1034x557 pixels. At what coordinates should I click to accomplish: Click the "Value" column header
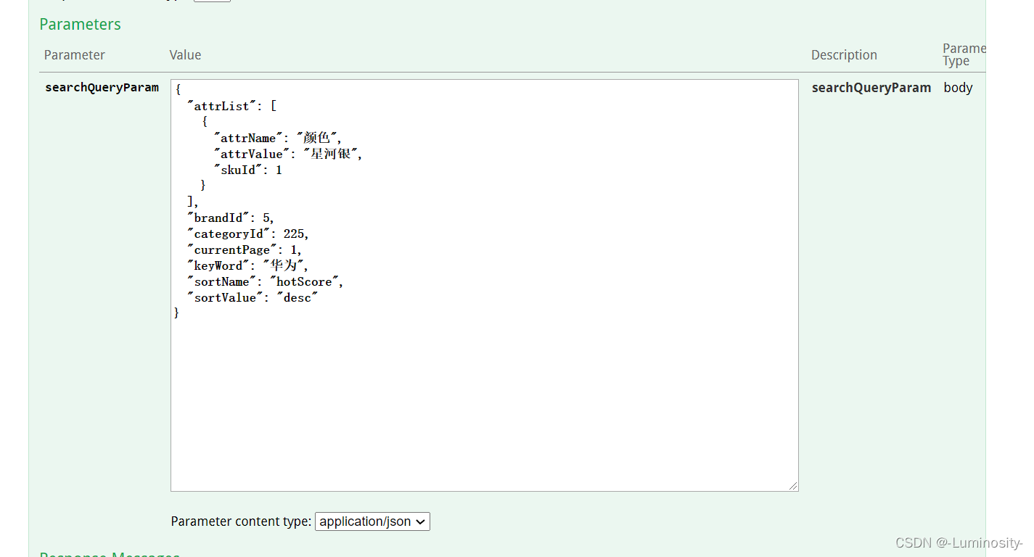coord(185,55)
